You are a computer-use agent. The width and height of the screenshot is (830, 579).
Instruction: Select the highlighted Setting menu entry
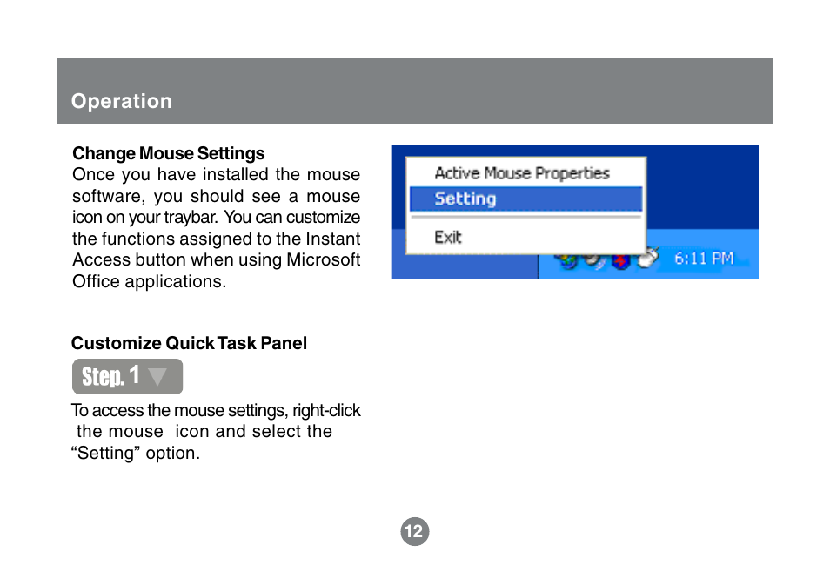click(x=525, y=199)
